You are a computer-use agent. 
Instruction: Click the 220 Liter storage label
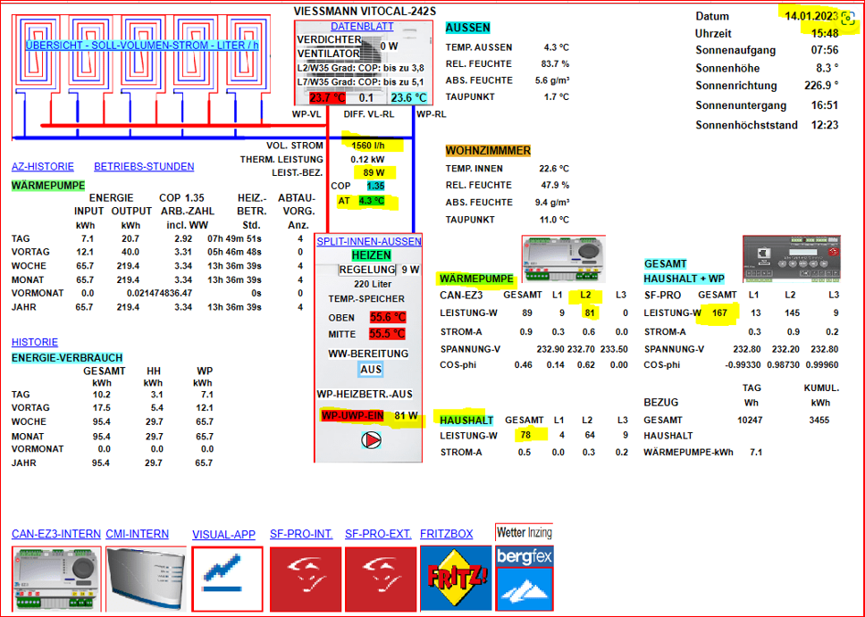point(373,285)
